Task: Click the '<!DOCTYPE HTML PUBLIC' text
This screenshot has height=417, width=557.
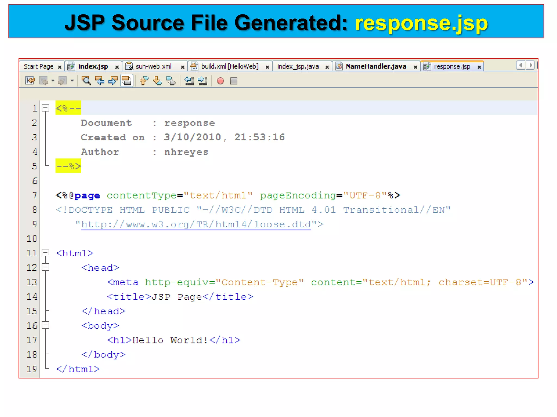Action: (x=123, y=210)
